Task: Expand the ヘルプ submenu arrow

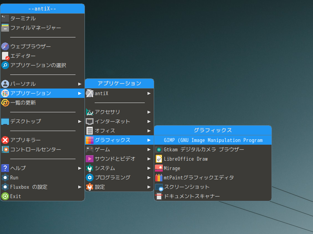Action: click(80, 168)
